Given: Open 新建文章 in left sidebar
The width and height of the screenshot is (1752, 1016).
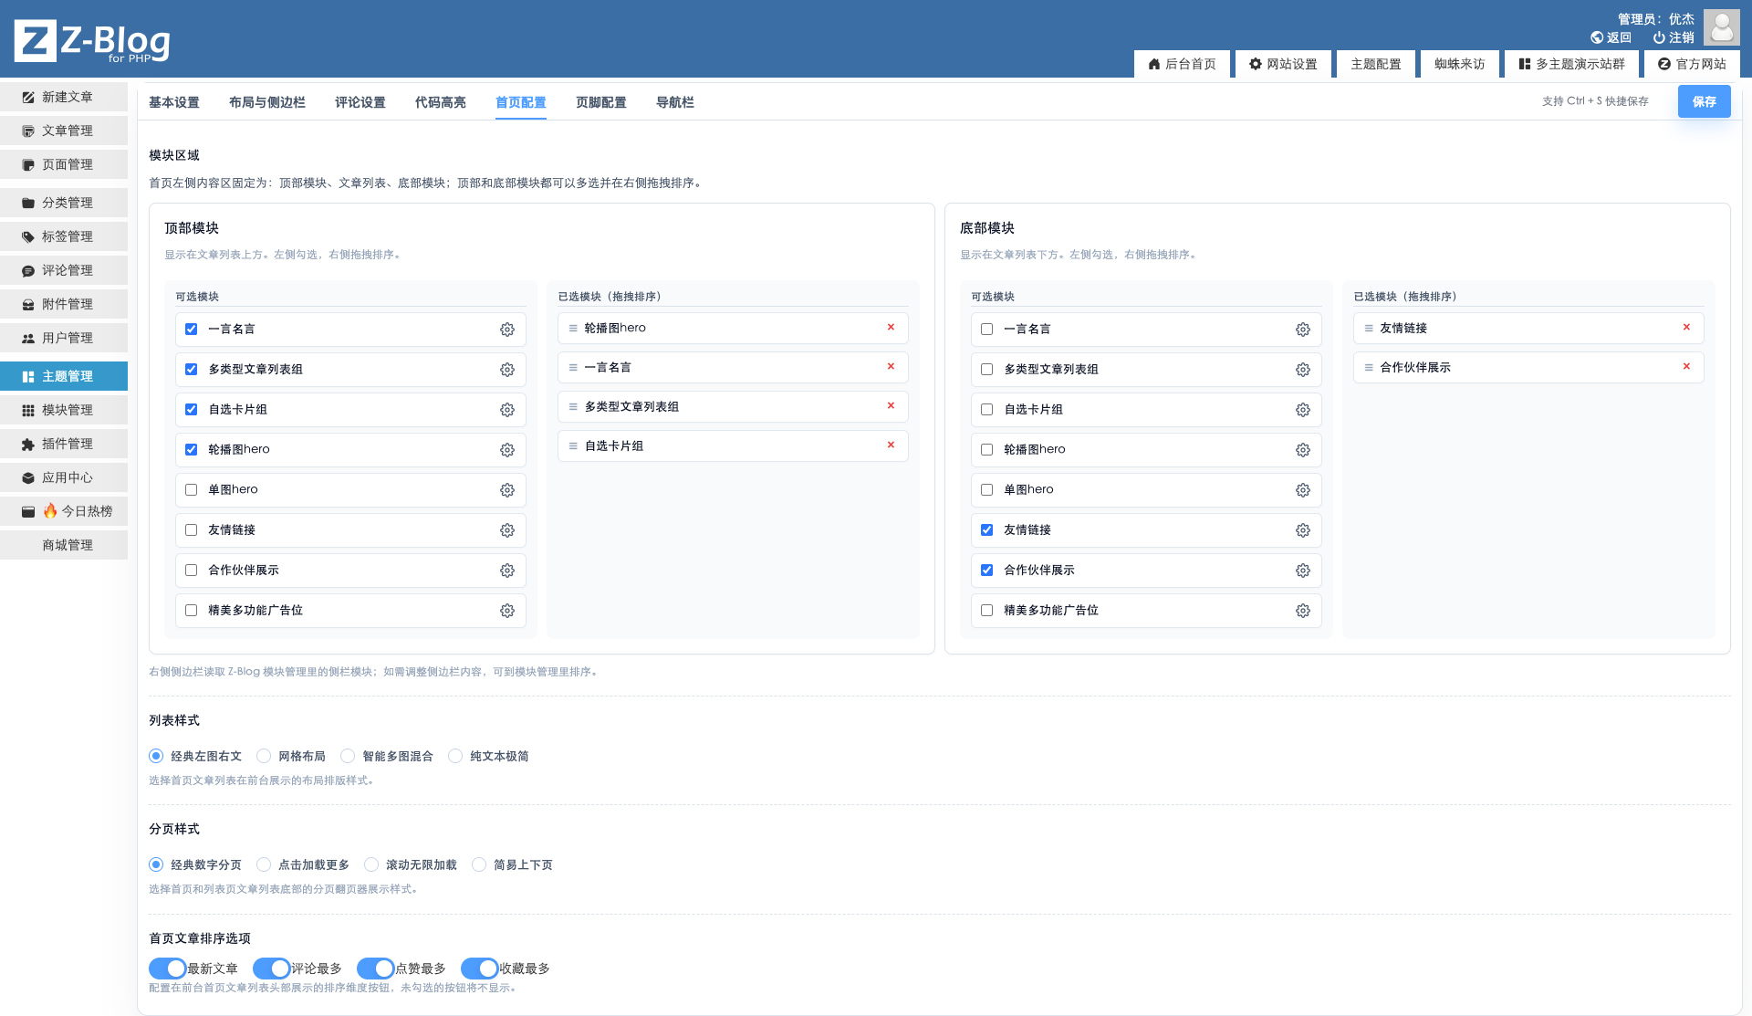Looking at the screenshot, I should pos(64,97).
